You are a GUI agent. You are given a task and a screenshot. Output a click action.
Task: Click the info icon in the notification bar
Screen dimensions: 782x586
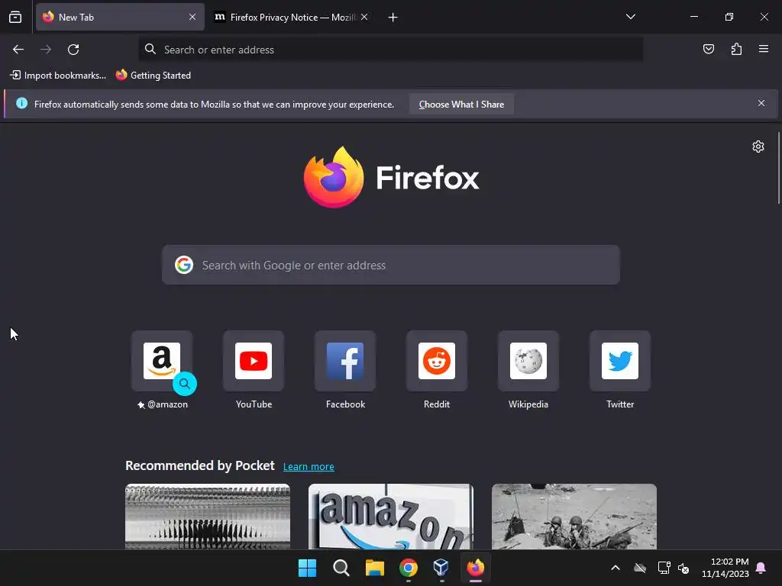click(22, 103)
